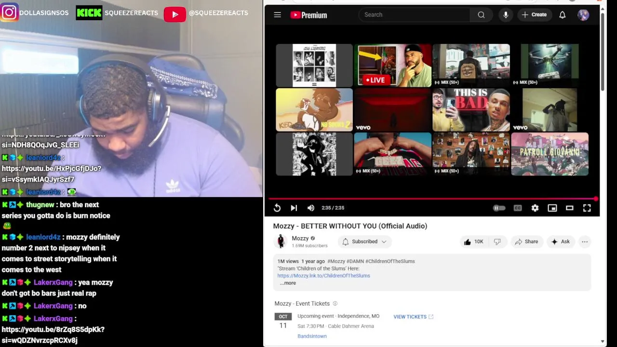The image size is (617, 347).
Task: Mute the video volume speaker icon
Action: [x=311, y=208]
